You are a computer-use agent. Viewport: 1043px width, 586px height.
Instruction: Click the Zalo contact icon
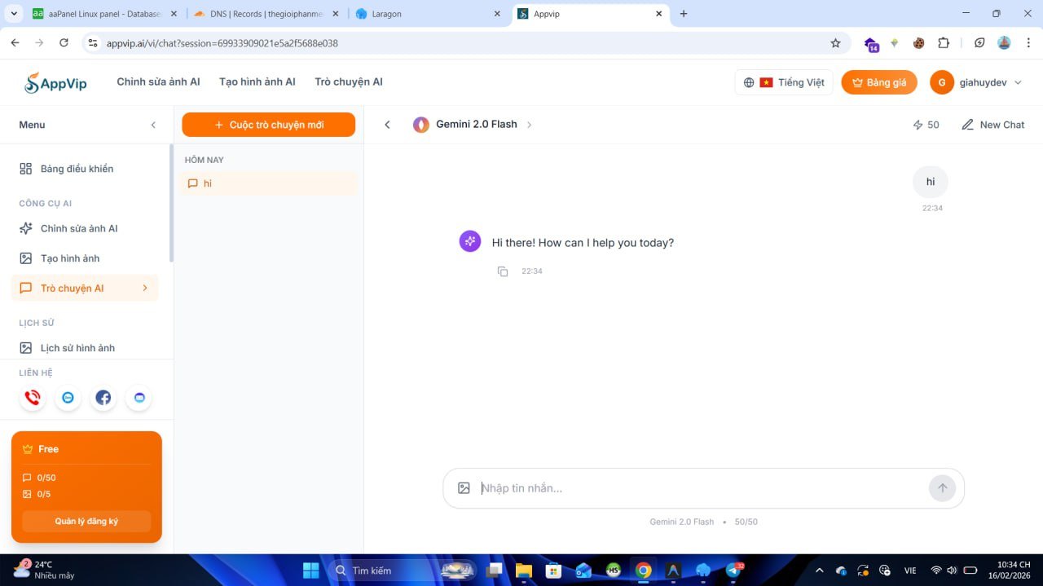[x=68, y=398]
